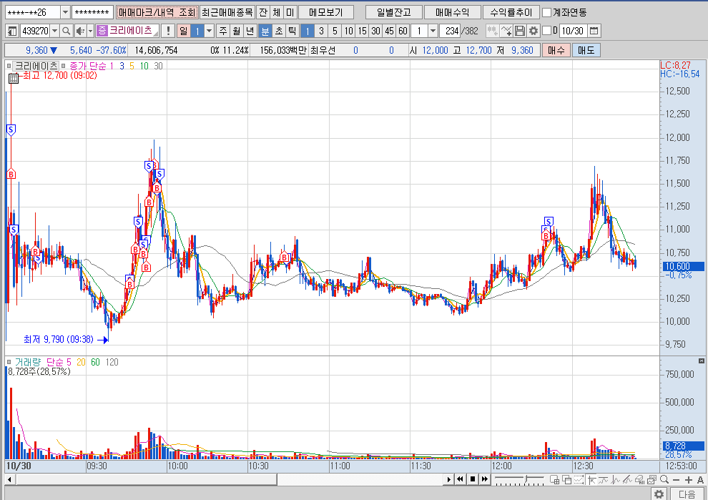708x500 pixels.
Task: Click the text A icon in bottom toolbar
Action: tap(700, 480)
